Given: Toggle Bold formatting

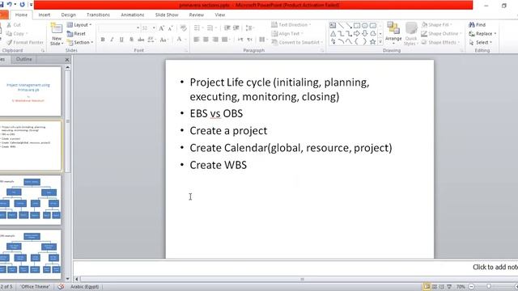Looking at the screenshot, I should tap(103, 40).
